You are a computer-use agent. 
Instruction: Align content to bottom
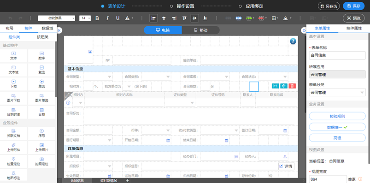(x=205, y=18)
